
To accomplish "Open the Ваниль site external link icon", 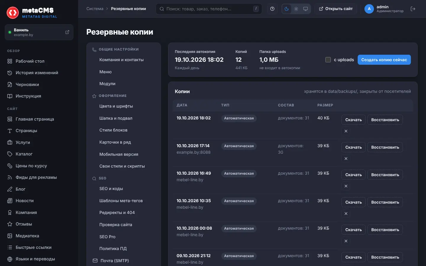I will tap(67, 32).
